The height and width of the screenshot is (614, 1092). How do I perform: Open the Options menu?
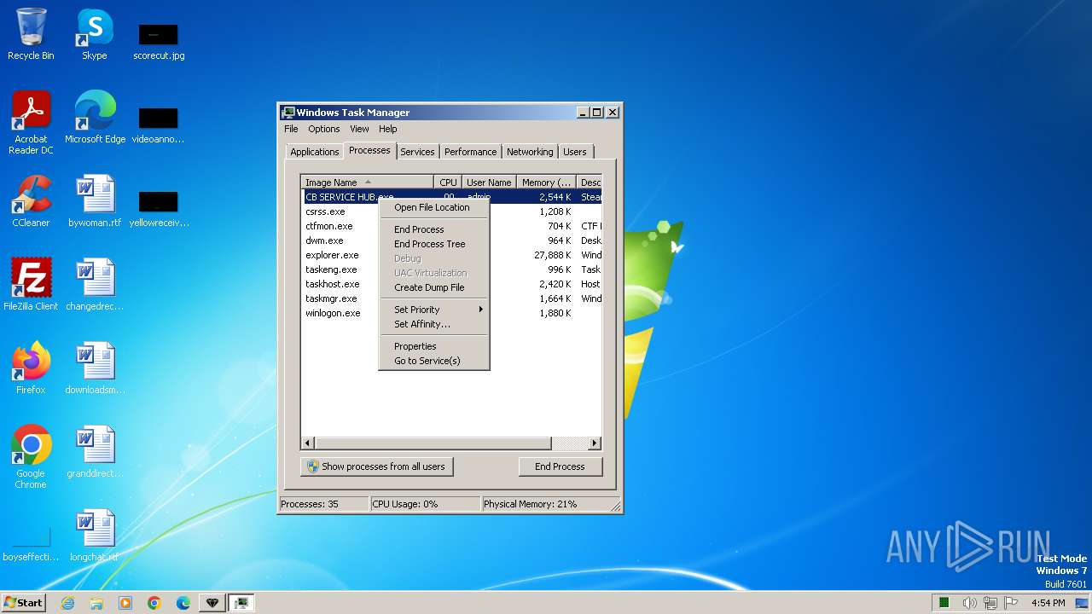click(x=323, y=129)
